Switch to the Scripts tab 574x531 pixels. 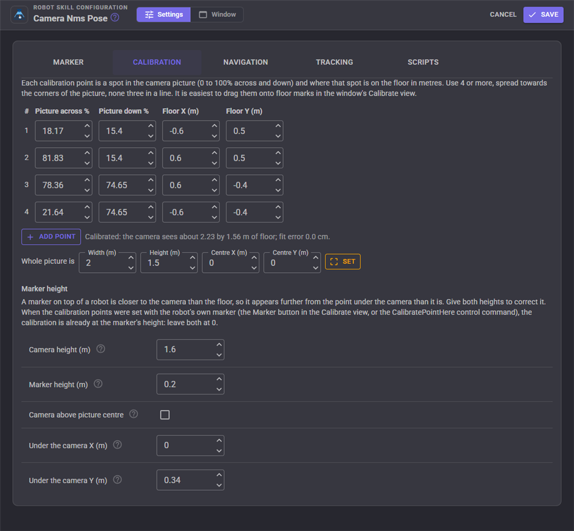tap(423, 62)
